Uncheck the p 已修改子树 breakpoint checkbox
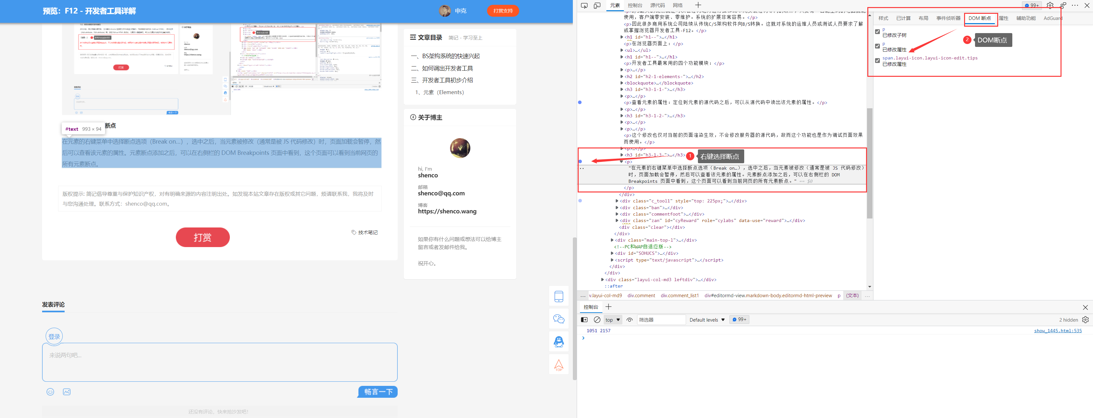The width and height of the screenshot is (1093, 418). pos(878,32)
